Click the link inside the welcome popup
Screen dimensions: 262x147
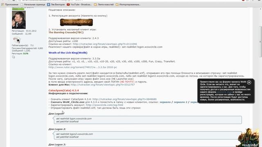pyautogui.click(x=224, y=92)
